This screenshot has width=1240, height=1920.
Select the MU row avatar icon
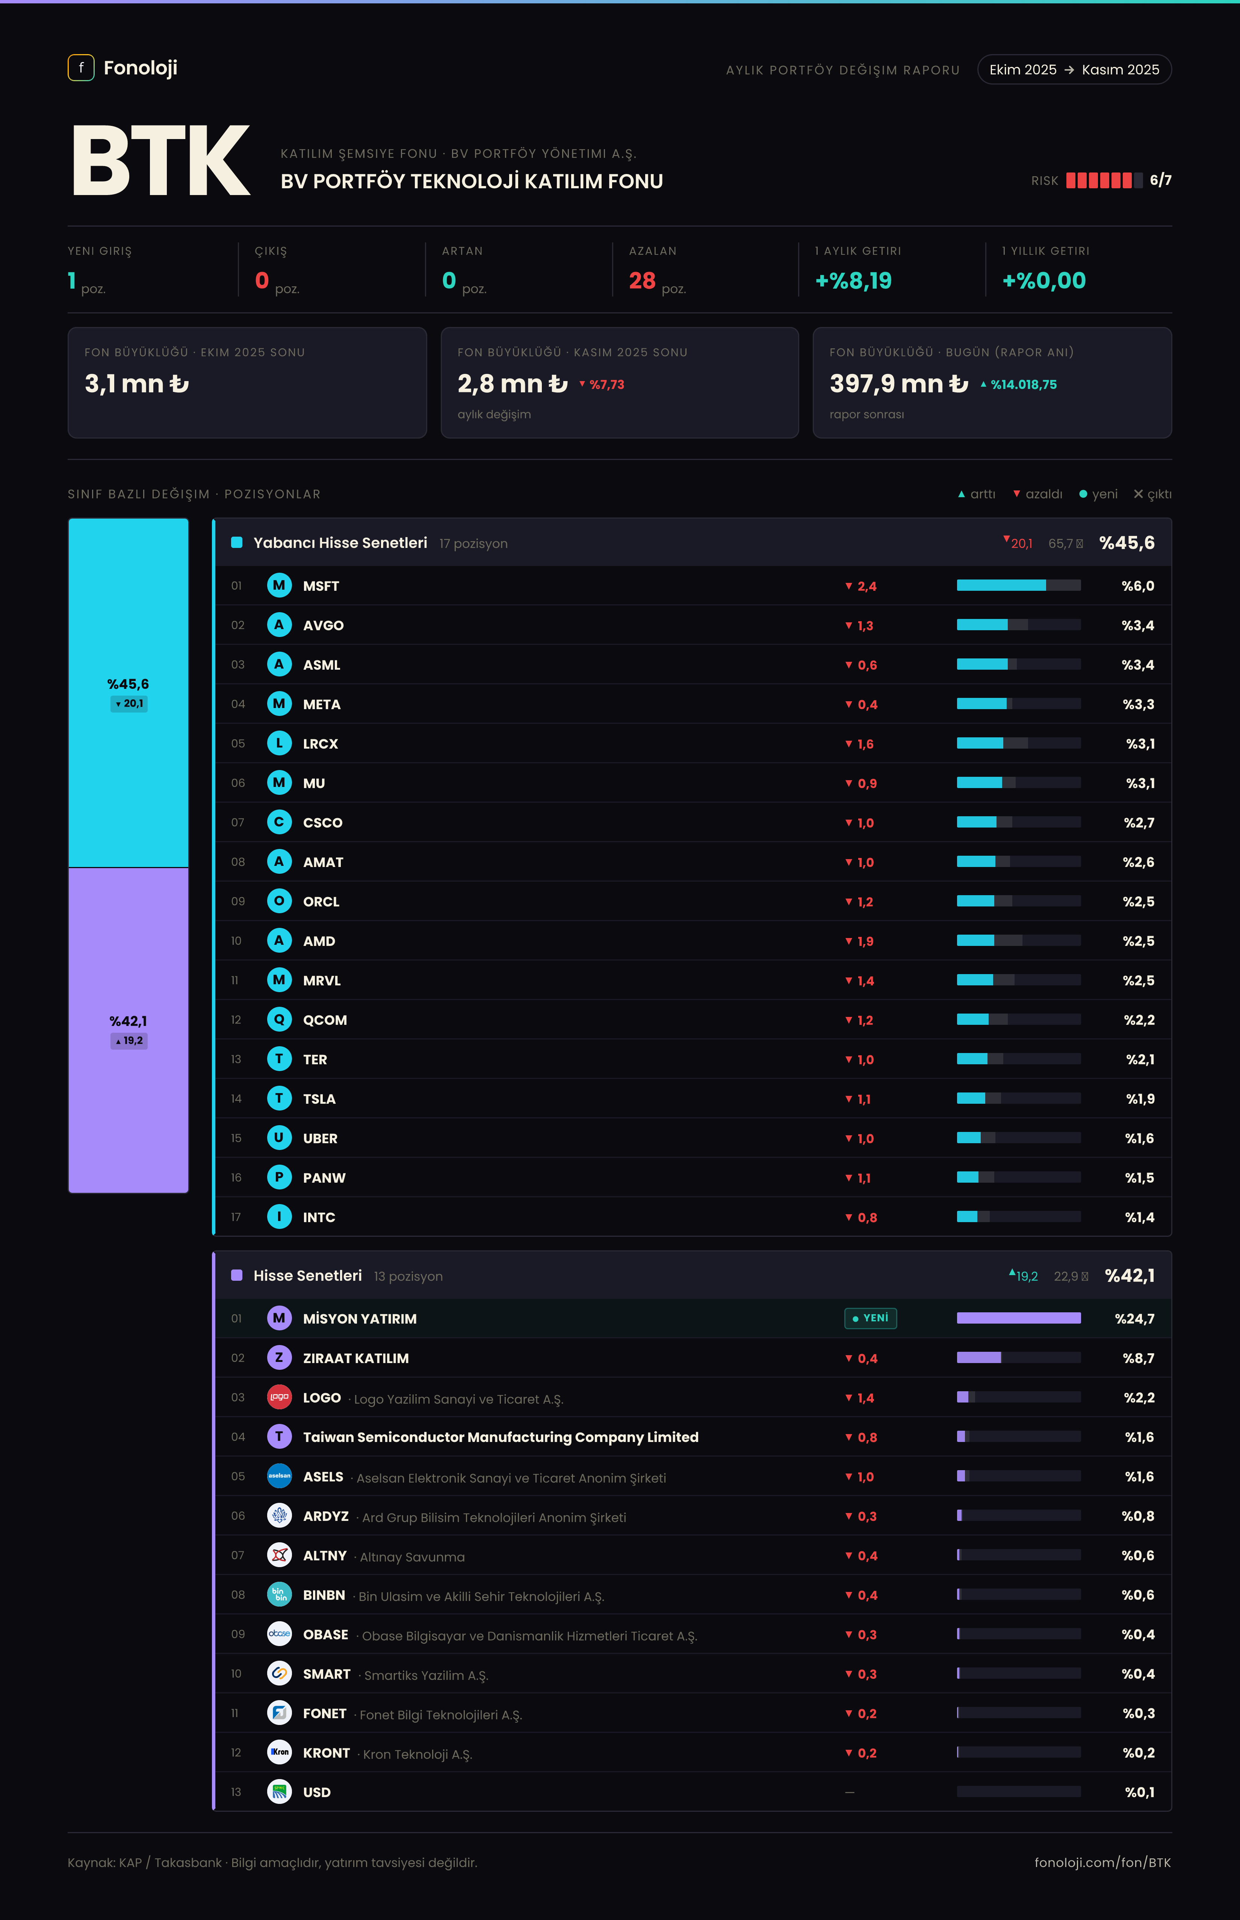click(x=280, y=783)
